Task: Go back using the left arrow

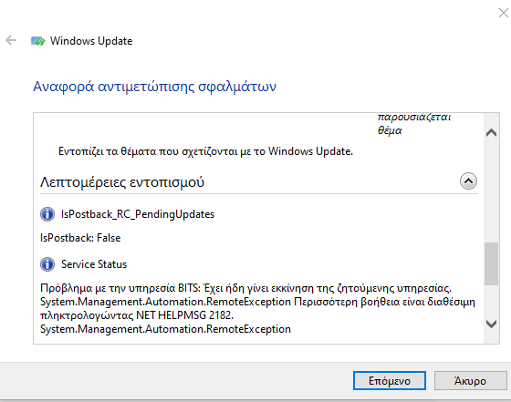Action: 11,40
